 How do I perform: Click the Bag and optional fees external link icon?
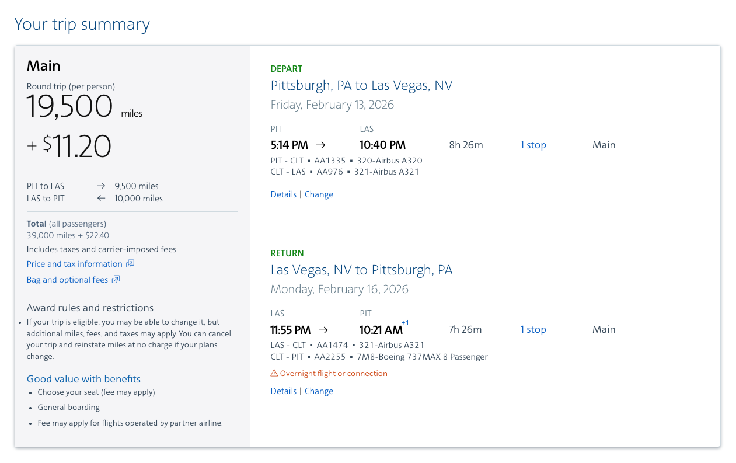(117, 280)
